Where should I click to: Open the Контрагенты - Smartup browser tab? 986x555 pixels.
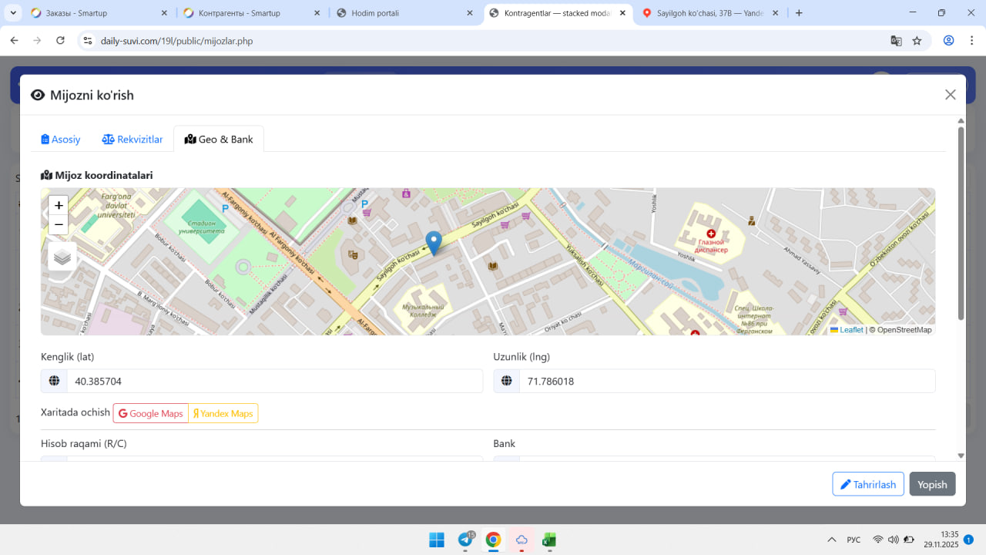tap(239, 13)
